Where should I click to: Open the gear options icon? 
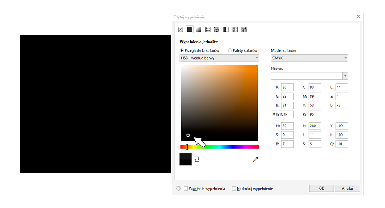(178, 188)
